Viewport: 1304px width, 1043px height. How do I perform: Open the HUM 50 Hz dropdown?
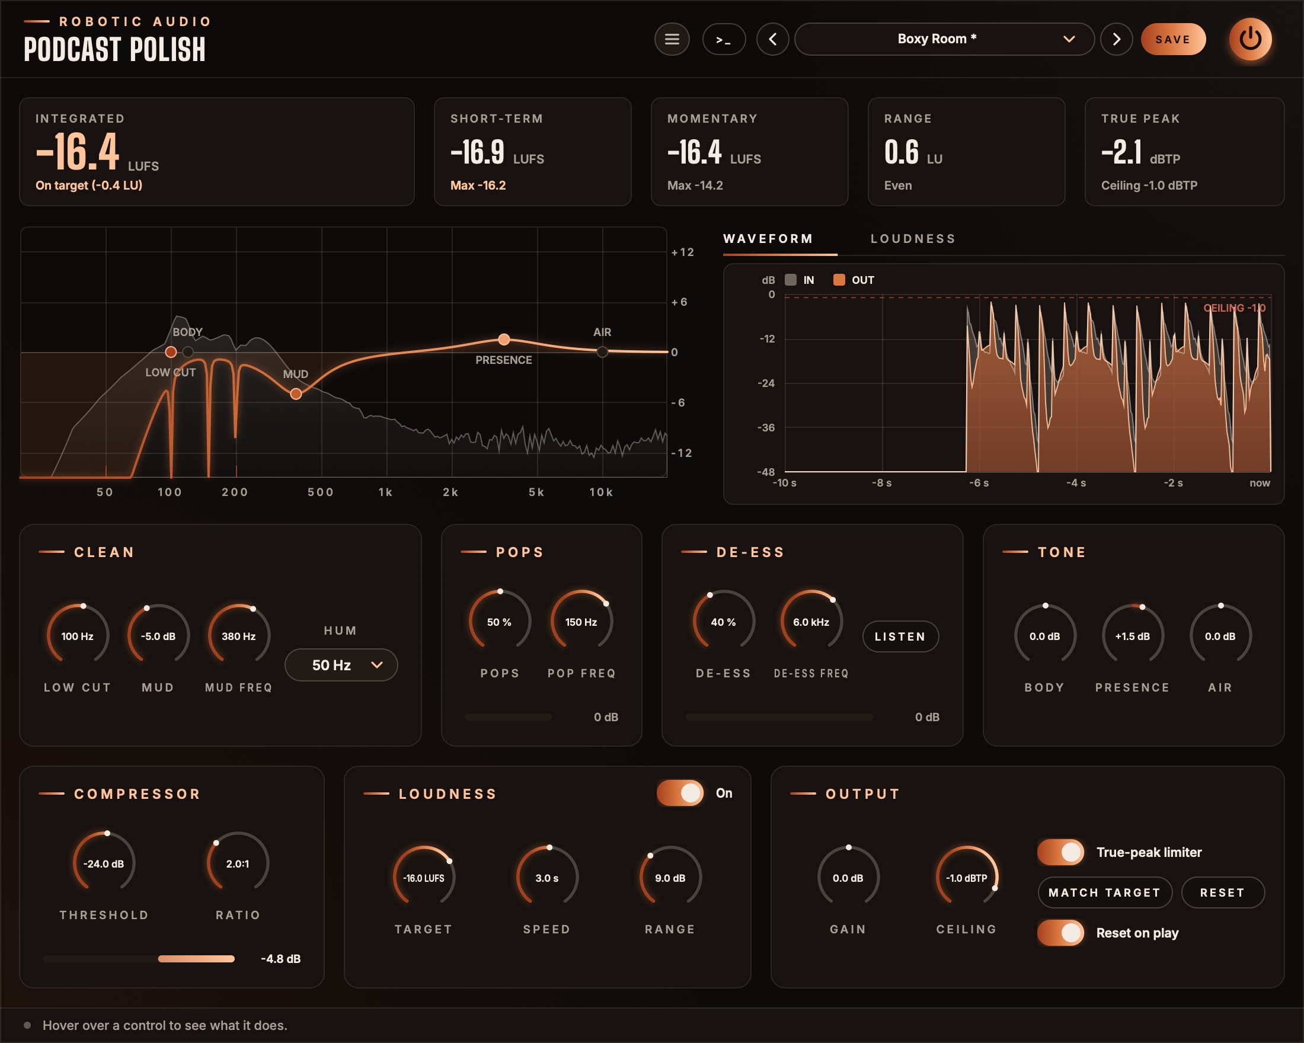[x=341, y=665]
